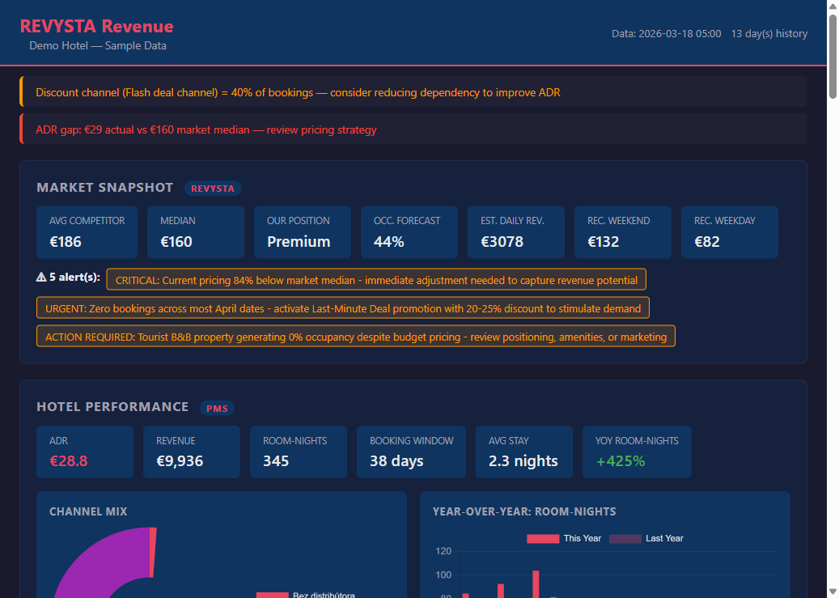The image size is (839, 598).
Task: Click the Data: 2026-03-18 05:00 timestamp
Action: [x=666, y=34]
